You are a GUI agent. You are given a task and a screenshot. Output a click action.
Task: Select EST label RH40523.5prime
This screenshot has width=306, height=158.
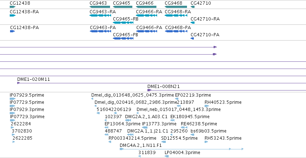[223, 102]
